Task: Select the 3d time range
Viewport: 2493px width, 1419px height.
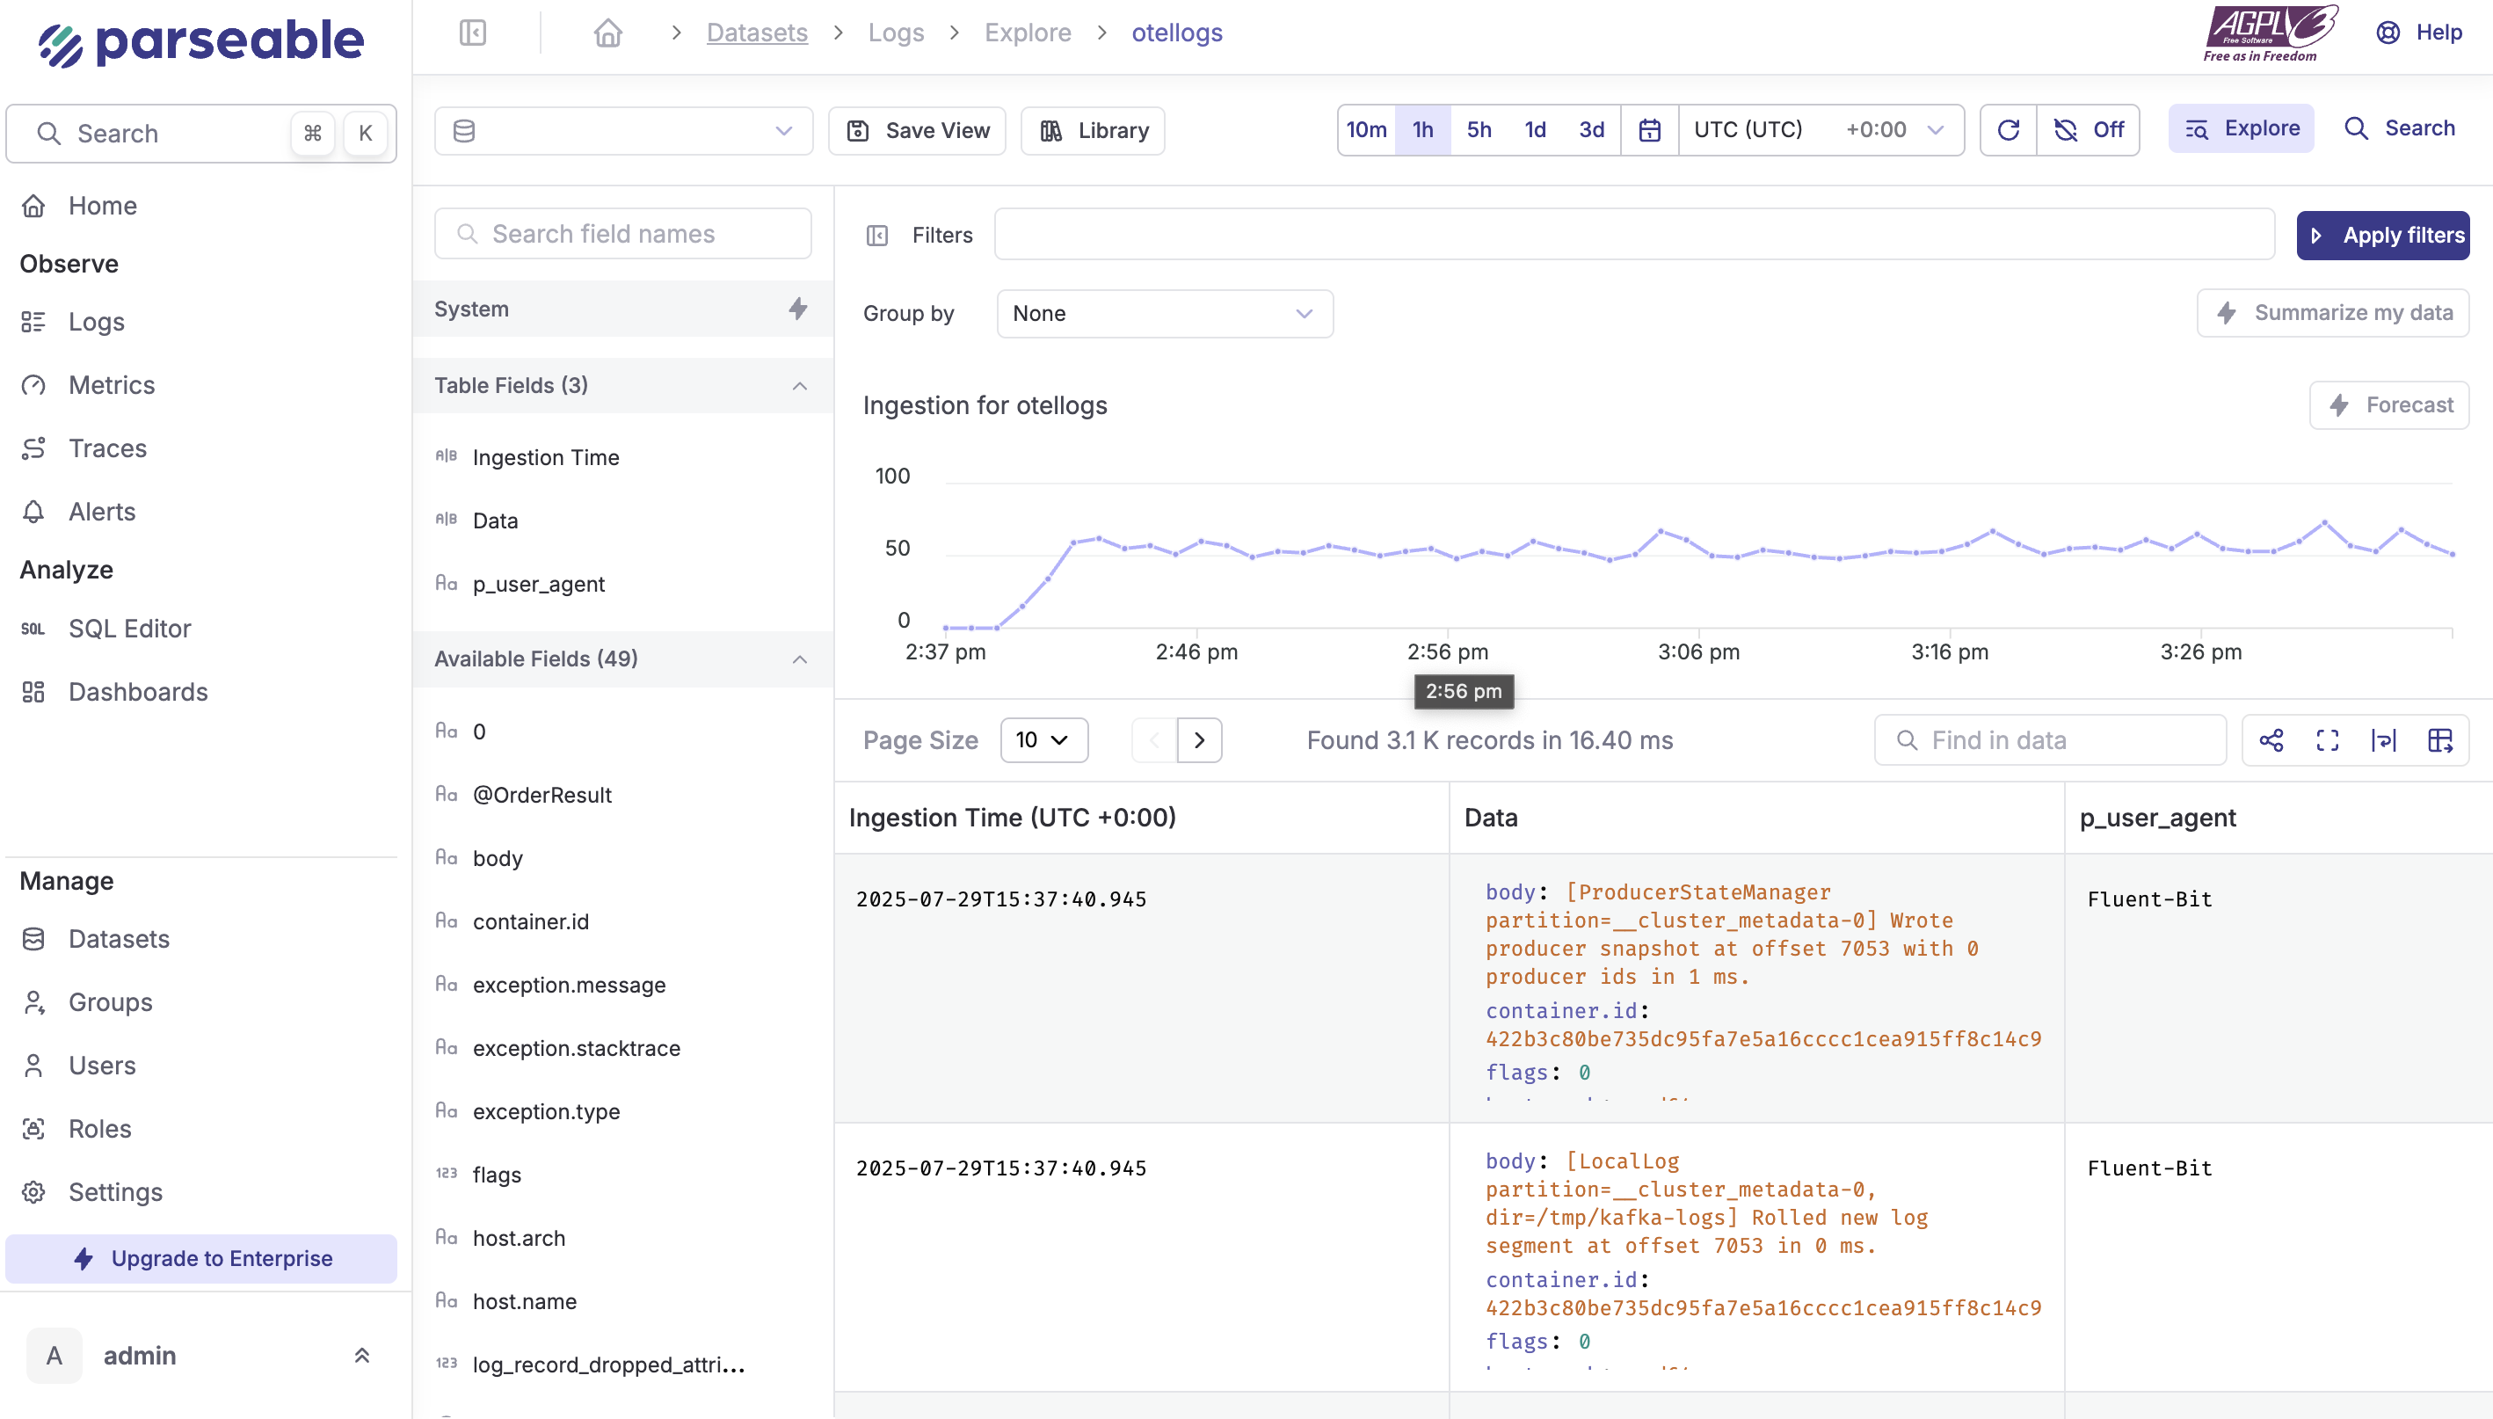Action: point(1592,129)
